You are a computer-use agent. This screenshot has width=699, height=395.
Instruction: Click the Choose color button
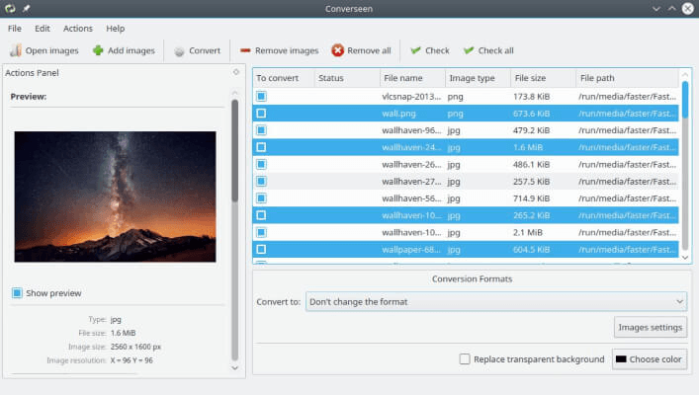click(649, 359)
